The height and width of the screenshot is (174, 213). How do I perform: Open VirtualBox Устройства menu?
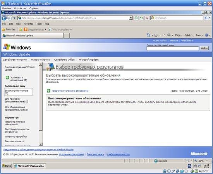click(x=20, y=8)
